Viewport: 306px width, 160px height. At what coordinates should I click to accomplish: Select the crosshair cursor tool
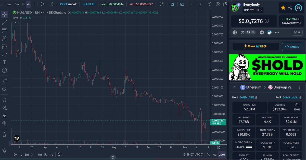click(x=4, y=14)
